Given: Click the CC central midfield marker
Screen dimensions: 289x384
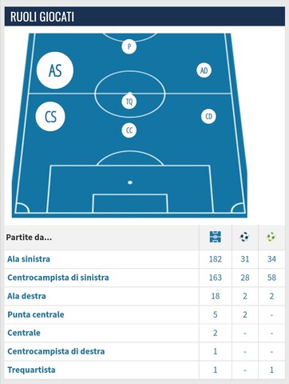Looking at the screenshot, I should 129,130.
